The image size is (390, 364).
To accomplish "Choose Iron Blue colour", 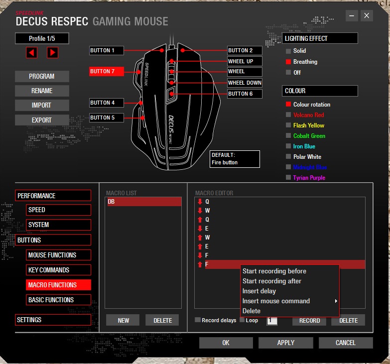I will click(288, 146).
